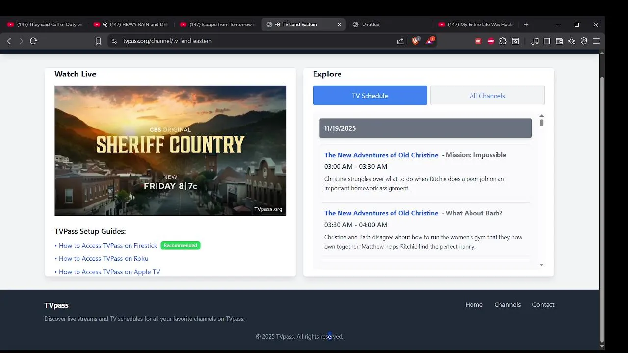Open the browser hamburger main menu

[596, 41]
